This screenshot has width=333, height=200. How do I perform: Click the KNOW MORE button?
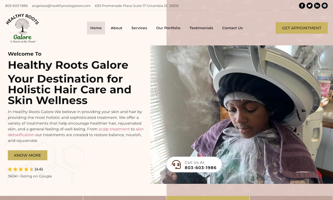28,155
